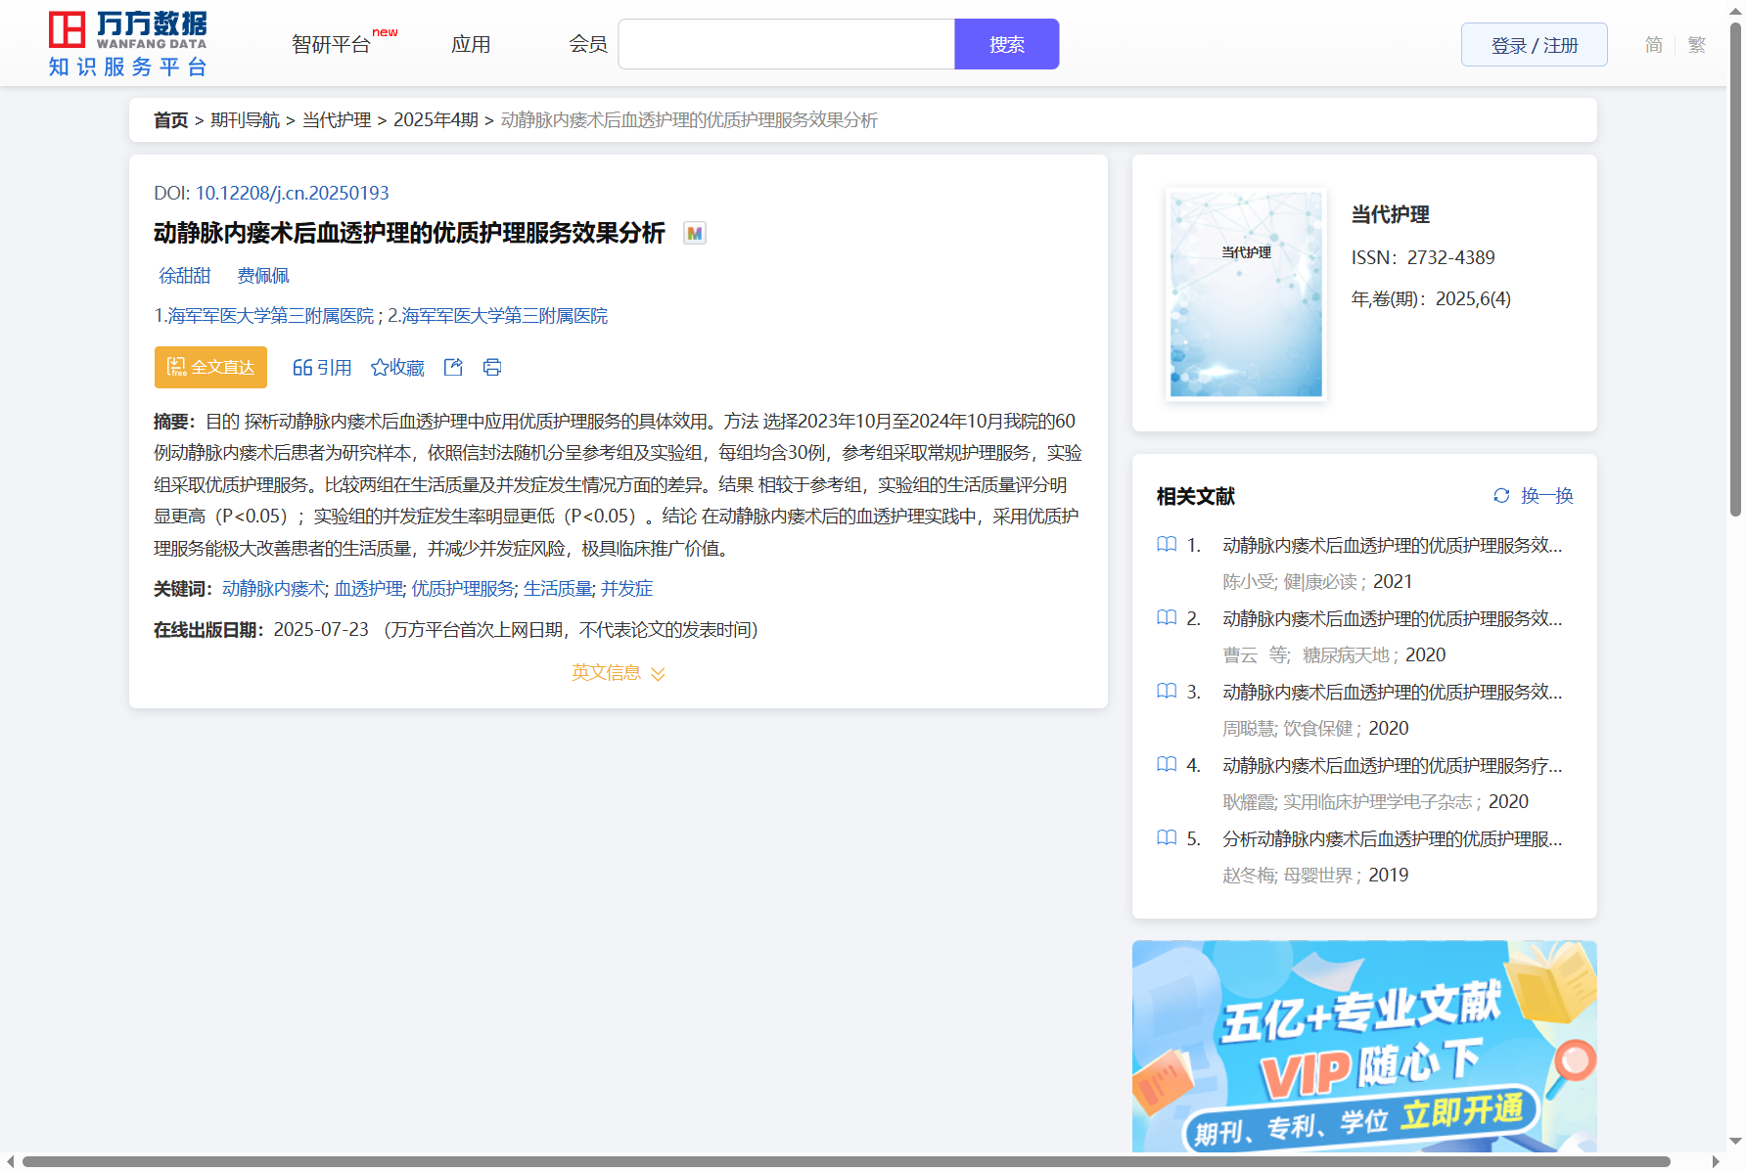Image resolution: width=1745 pixels, height=1171 pixels.
Task: Click the 引用 quote icon
Action: point(302,368)
